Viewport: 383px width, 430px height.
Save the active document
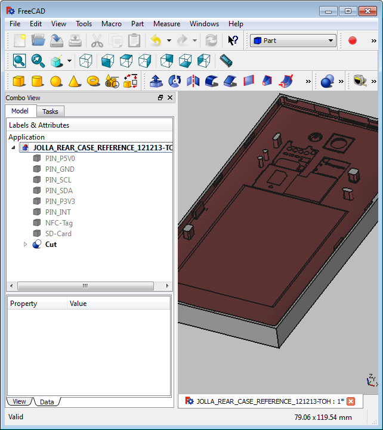[x=57, y=41]
